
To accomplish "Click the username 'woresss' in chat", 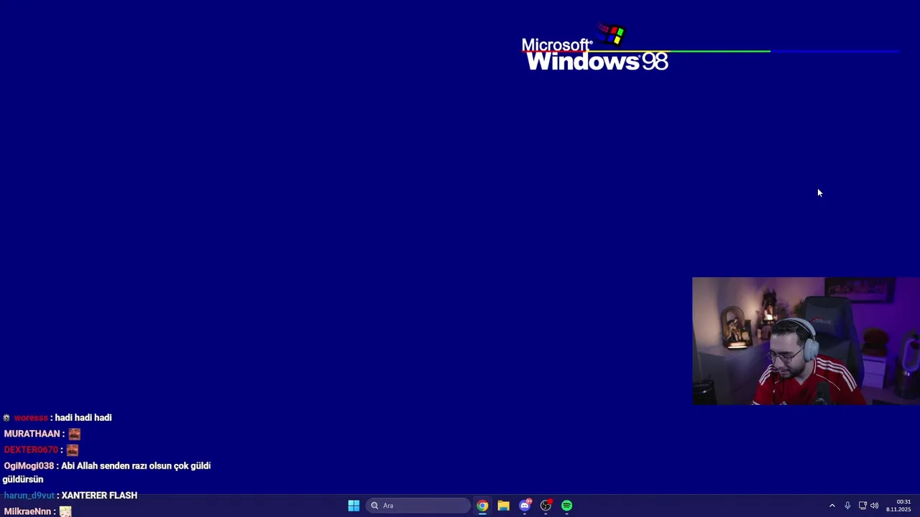I will pos(31,418).
